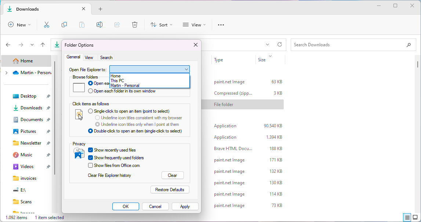The height and width of the screenshot is (222, 421).
Task: Open the Sort dropdown
Action: point(161,25)
